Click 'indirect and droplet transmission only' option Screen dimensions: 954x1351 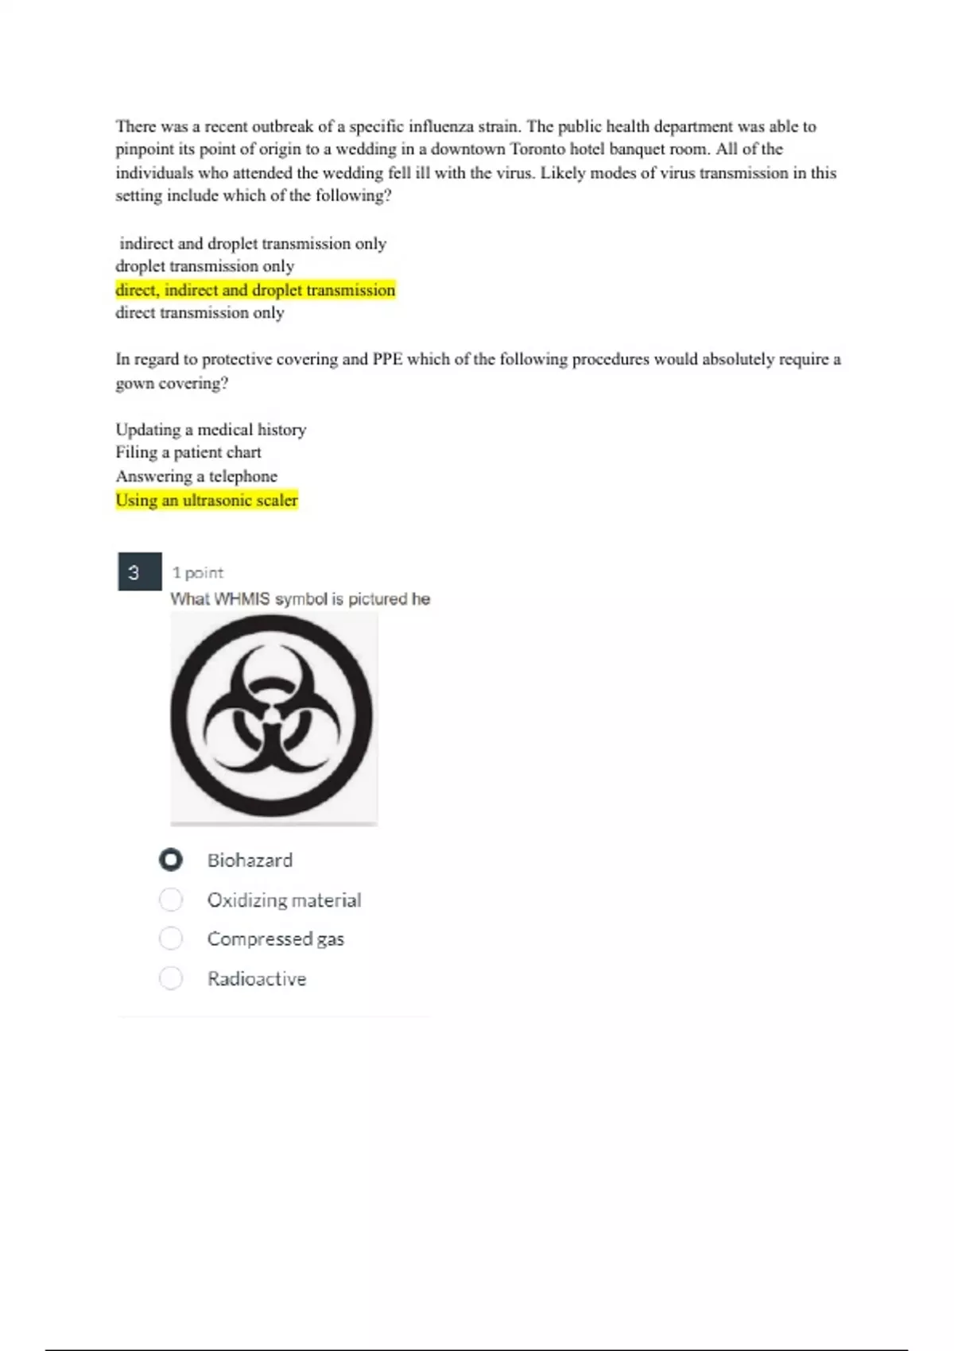pyautogui.click(x=253, y=243)
